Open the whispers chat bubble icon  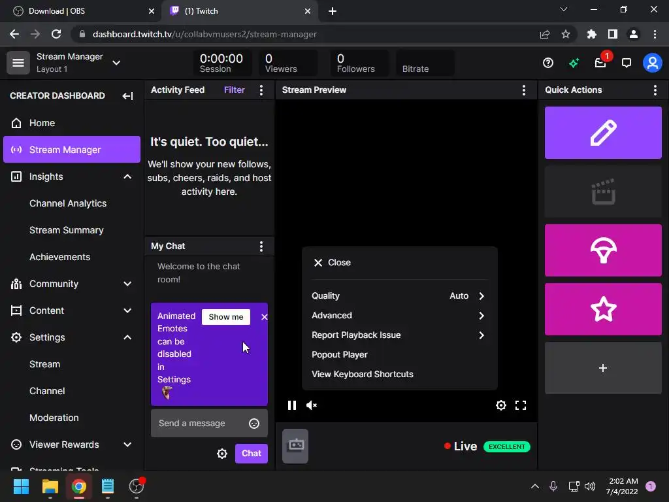[x=627, y=63]
